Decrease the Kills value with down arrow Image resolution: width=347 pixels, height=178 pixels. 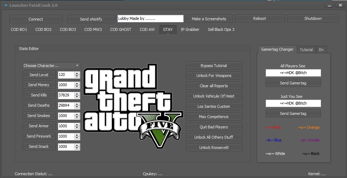pyautogui.click(x=77, y=97)
